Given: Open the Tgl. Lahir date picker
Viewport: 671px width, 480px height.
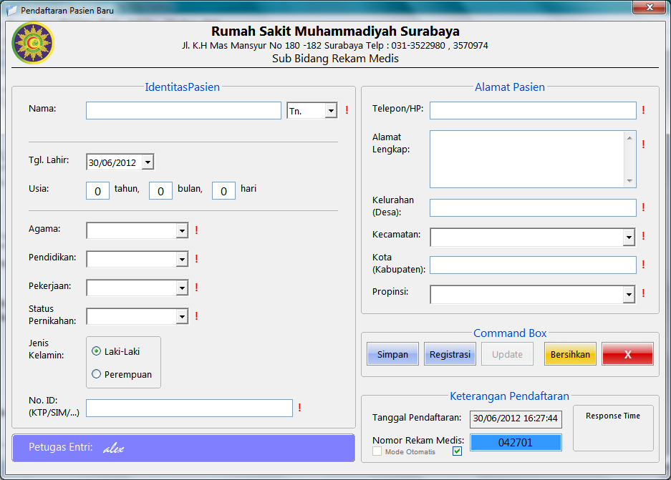Looking at the screenshot, I should (148, 162).
